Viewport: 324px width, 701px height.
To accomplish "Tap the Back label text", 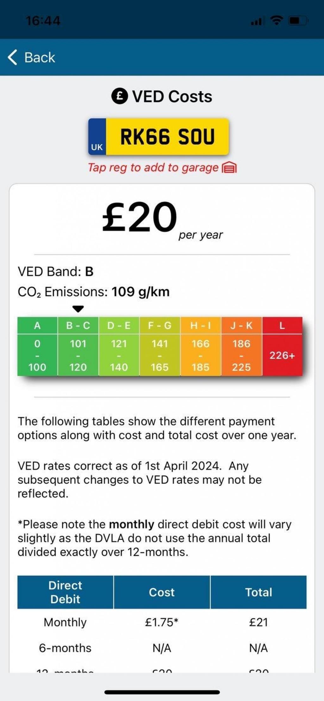I will (40, 58).
